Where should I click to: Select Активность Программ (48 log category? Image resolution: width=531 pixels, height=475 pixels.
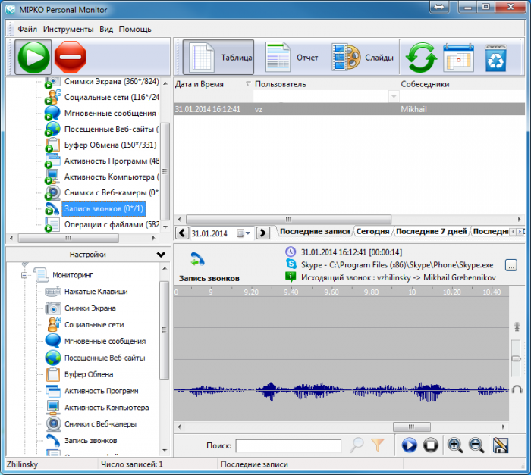coord(112,161)
